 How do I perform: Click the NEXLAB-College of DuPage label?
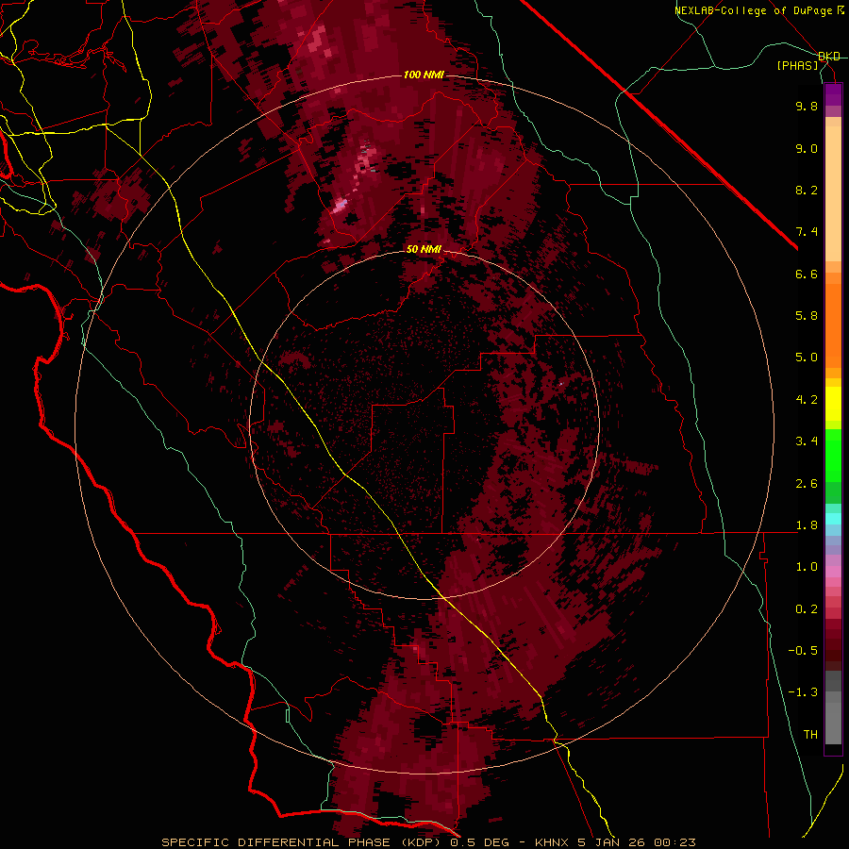pos(758,10)
